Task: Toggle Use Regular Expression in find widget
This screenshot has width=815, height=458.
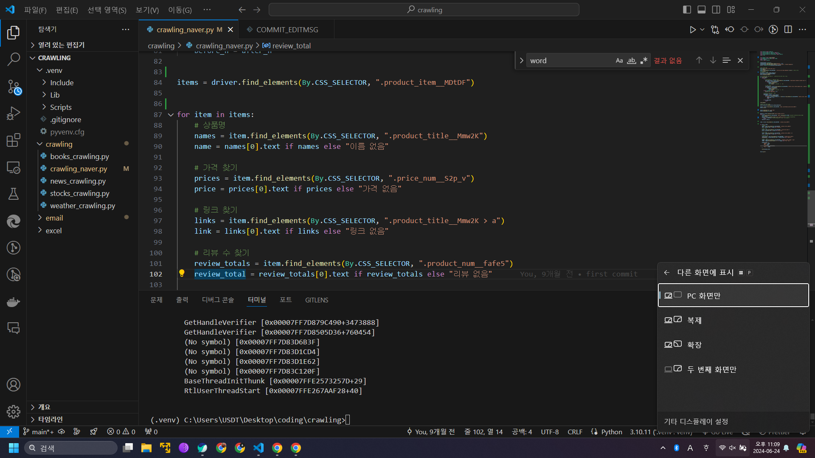Action: [644, 61]
